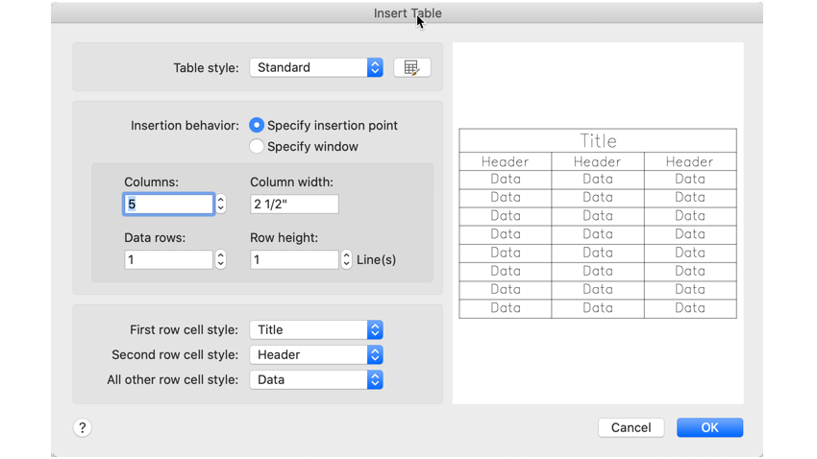Open the Table style dropdown
Viewport: 817px width, 459px height.
(x=316, y=67)
